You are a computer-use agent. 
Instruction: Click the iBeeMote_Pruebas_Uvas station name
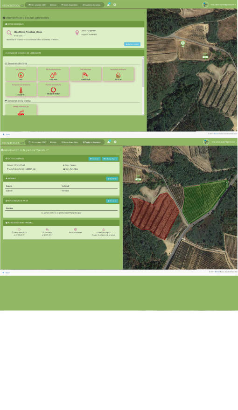[28, 32]
